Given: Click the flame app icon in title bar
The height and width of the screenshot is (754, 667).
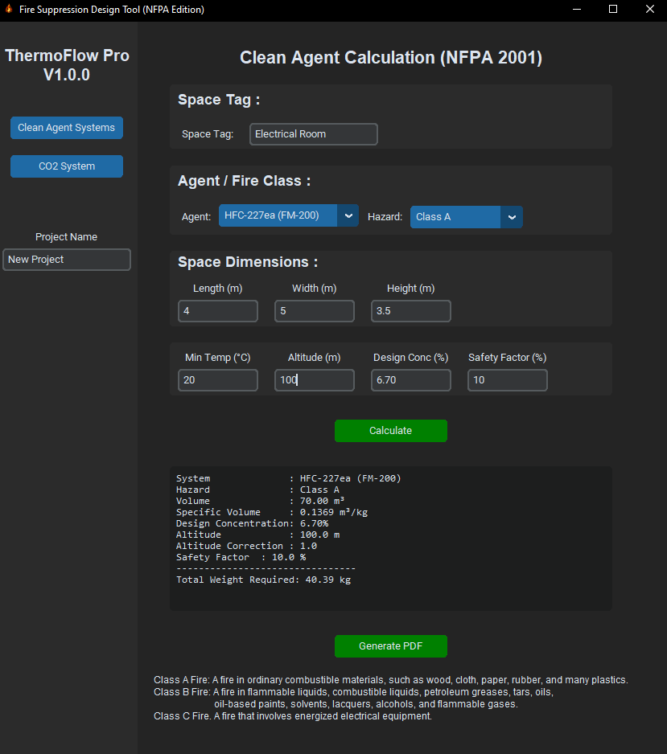Looking at the screenshot, I should (x=9, y=10).
